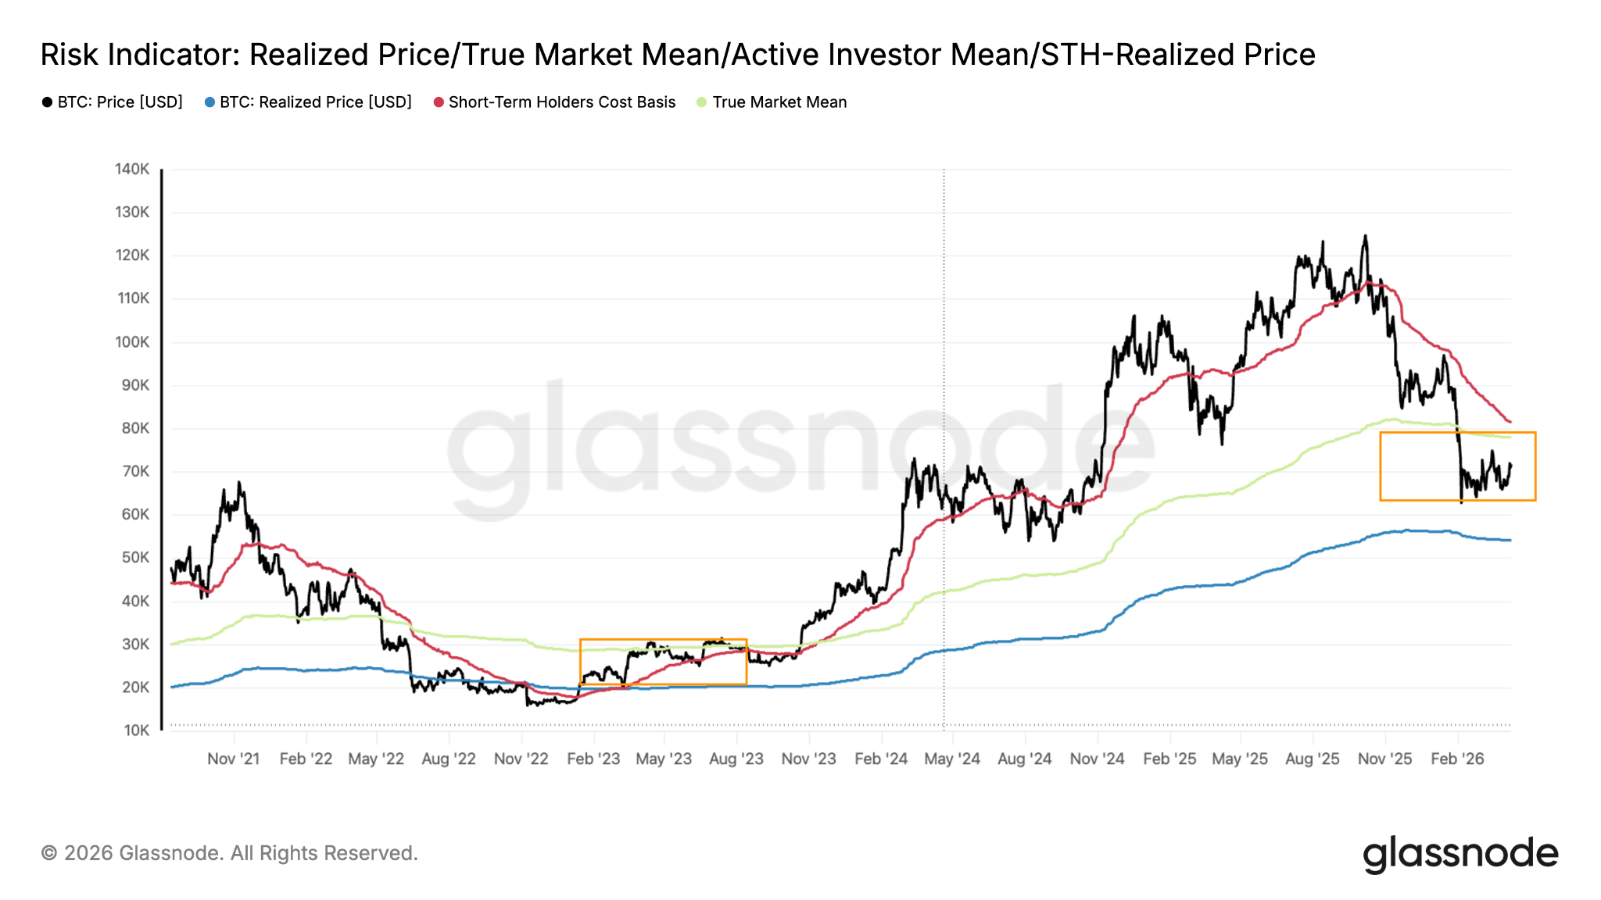Click the large glassnode watermark in chart
This screenshot has width=1601, height=900.
point(800,447)
